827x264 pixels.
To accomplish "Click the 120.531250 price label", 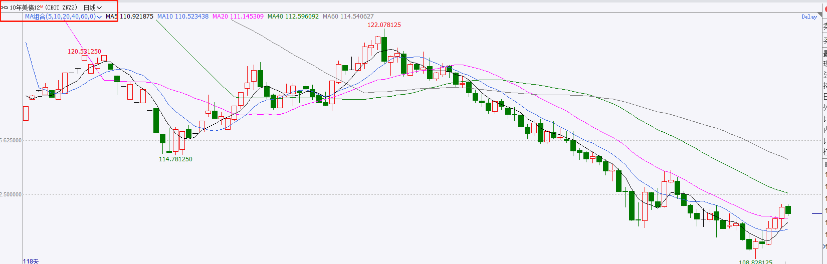I will pyautogui.click(x=84, y=52).
